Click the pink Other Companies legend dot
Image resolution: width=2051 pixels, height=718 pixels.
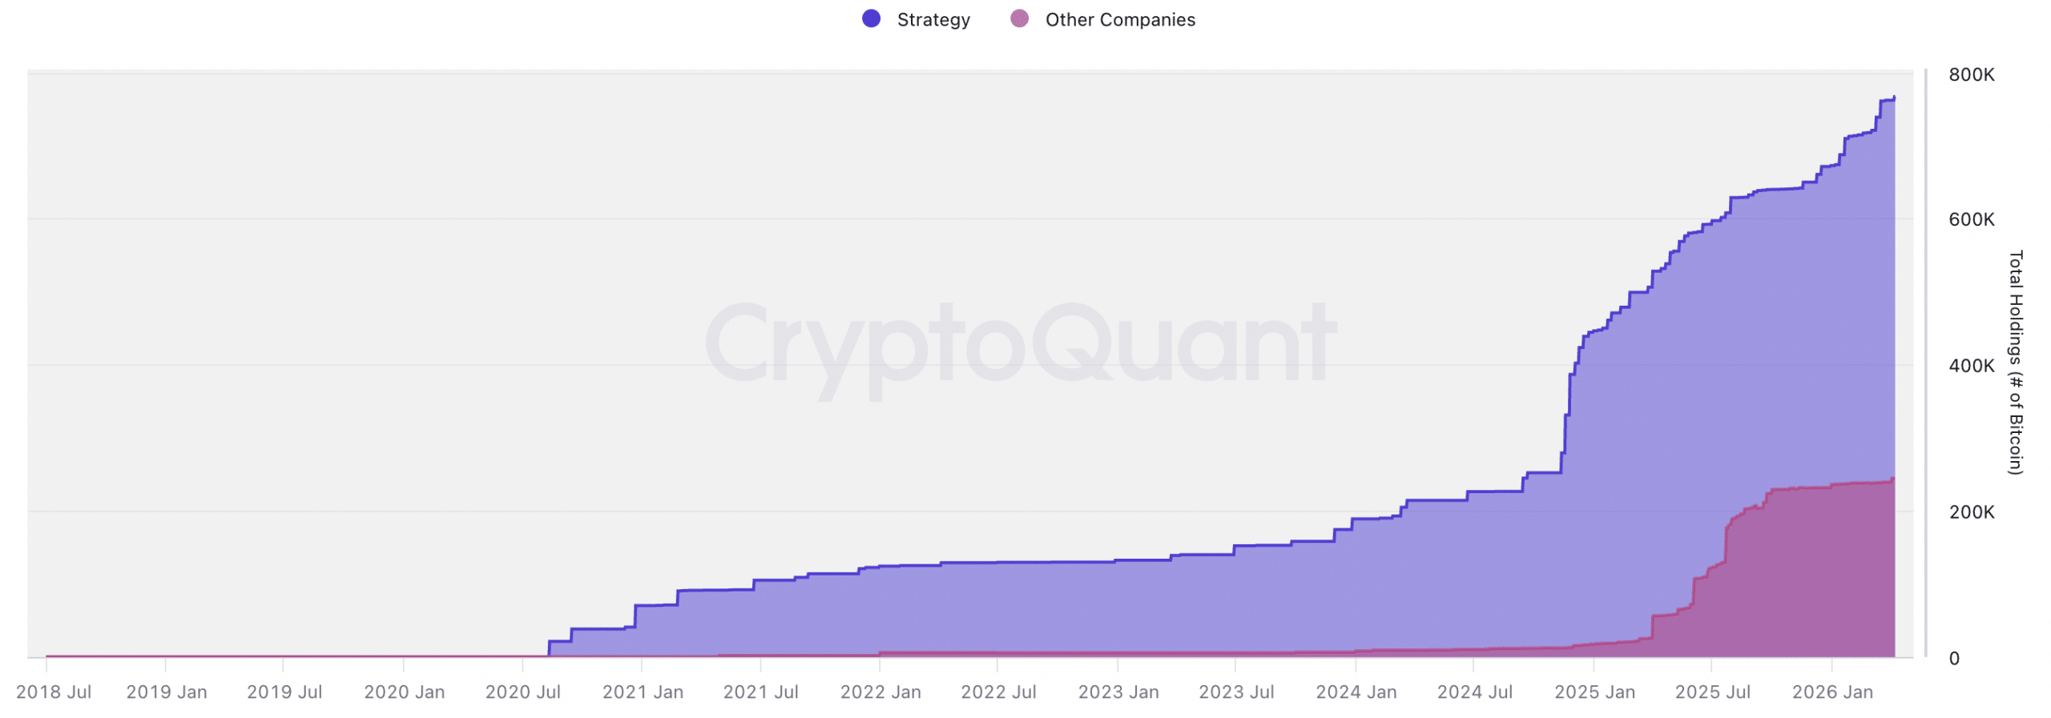pos(1018,18)
